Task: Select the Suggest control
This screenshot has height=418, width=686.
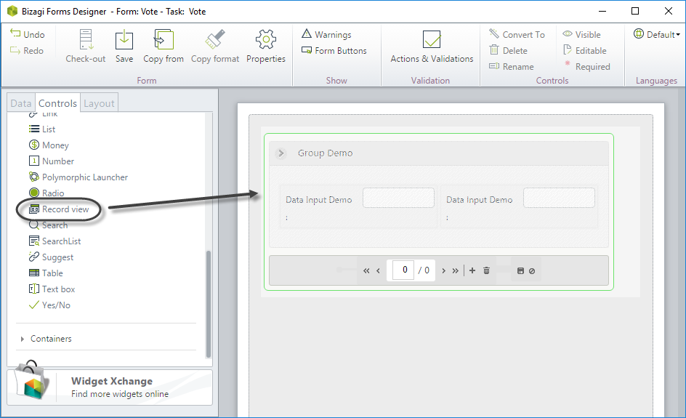Action: pos(51,257)
